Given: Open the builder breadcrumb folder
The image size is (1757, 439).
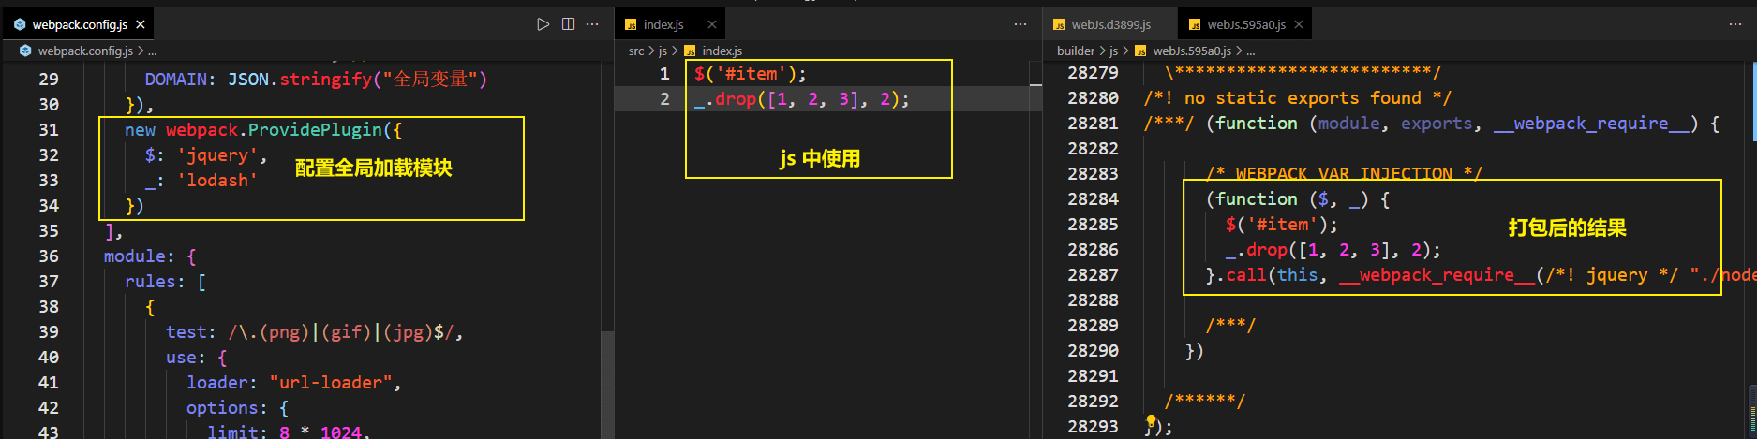Looking at the screenshot, I should pos(1076,51).
